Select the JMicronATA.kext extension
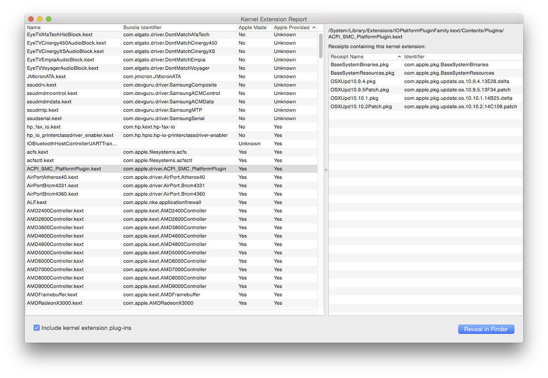Viewport: 548px width, 378px height. pyautogui.click(x=46, y=76)
